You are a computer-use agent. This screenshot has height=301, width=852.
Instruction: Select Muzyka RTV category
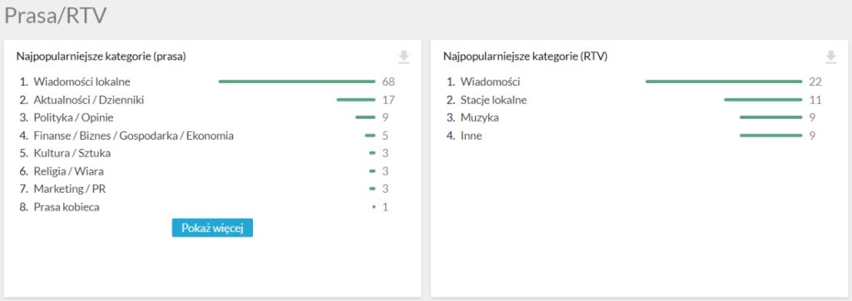(479, 117)
